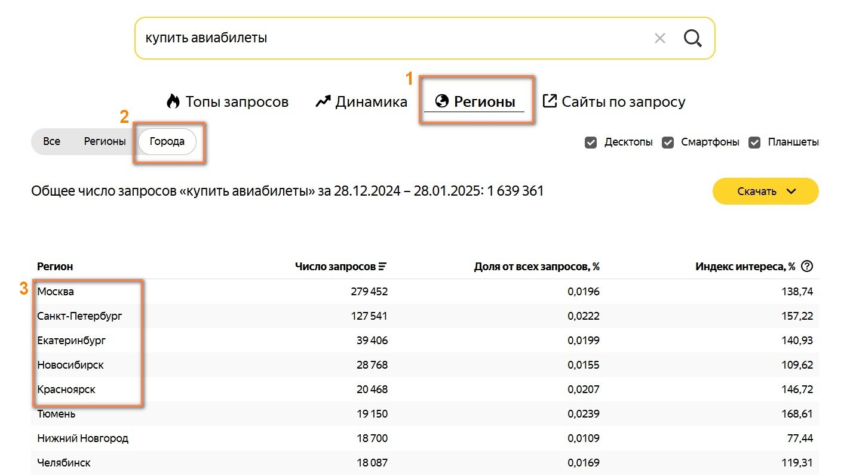Image resolution: width=847 pixels, height=476 pixels.
Task: Click the flame icon for top queries
Action: tap(173, 101)
